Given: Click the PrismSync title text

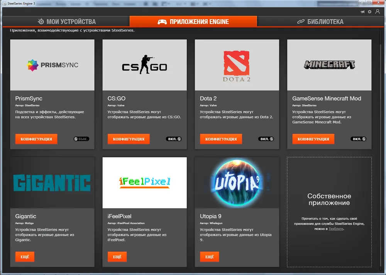Looking at the screenshot, I should [x=29, y=98].
